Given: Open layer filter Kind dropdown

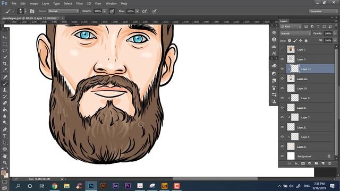Looking at the screenshot, I should pyautogui.click(x=291, y=27).
